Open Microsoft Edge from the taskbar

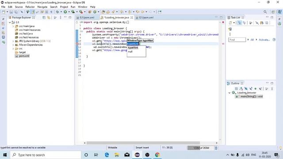107,155
